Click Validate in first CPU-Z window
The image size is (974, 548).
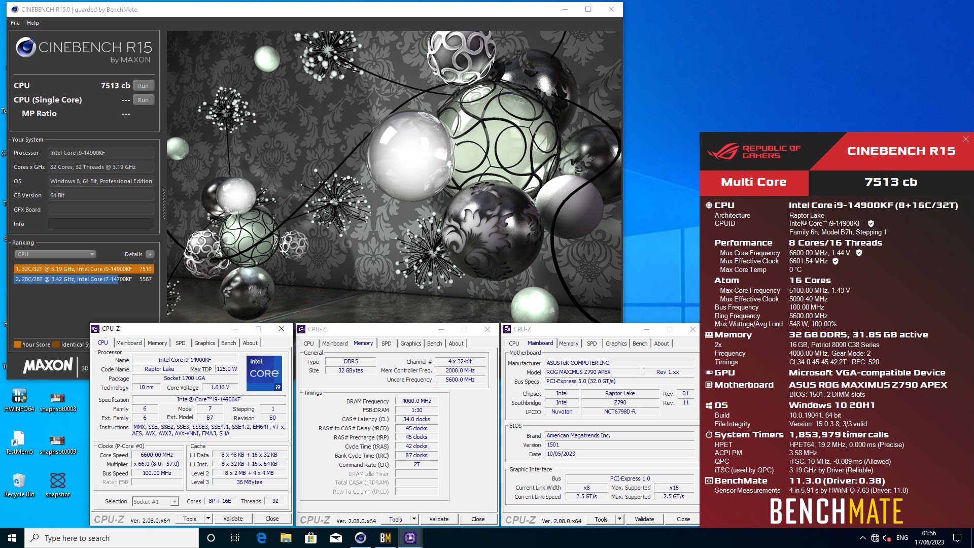pos(233,519)
